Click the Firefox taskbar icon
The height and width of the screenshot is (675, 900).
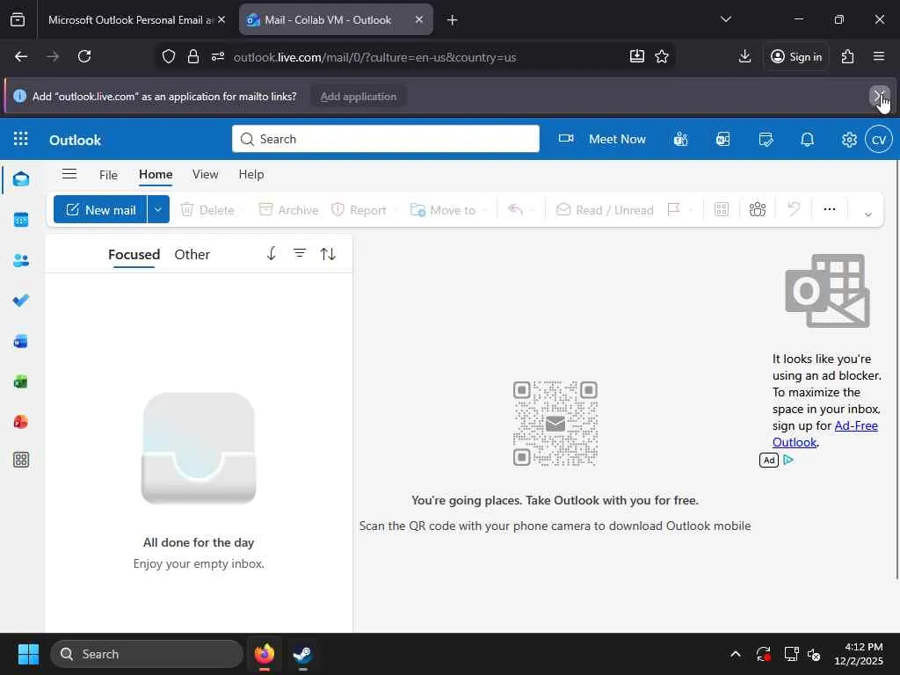(x=265, y=654)
